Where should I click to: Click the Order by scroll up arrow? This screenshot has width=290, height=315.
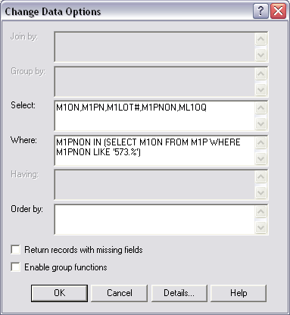[x=261, y=211]
